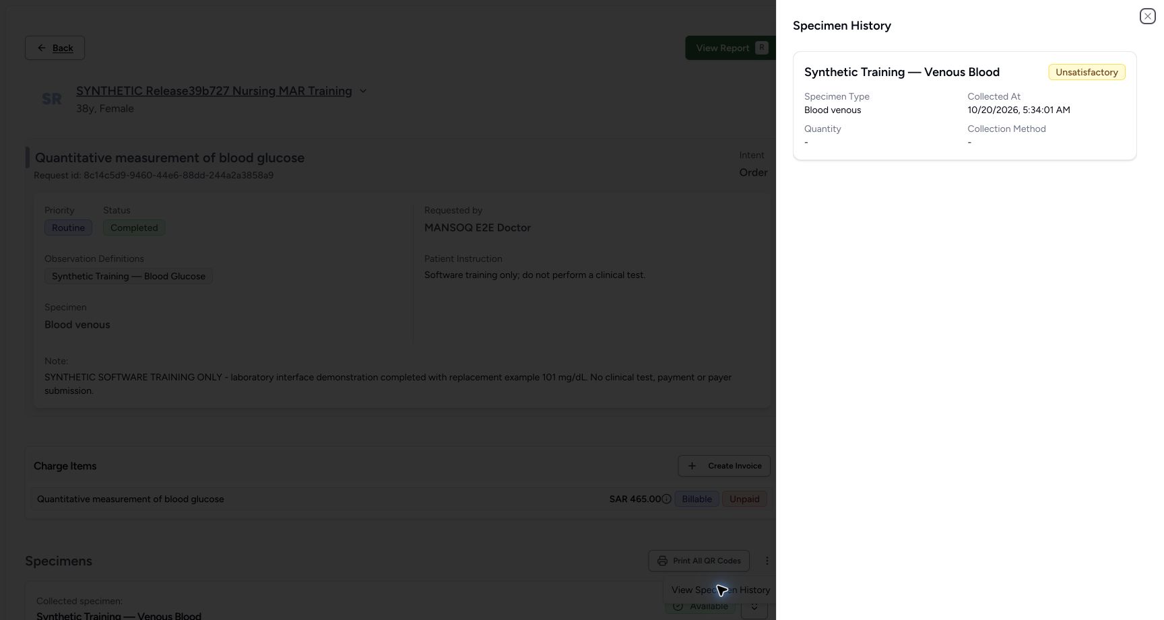Click the back arrow icon
The height and width of the screenshot is (620, 1164).
tap(42, 48)
